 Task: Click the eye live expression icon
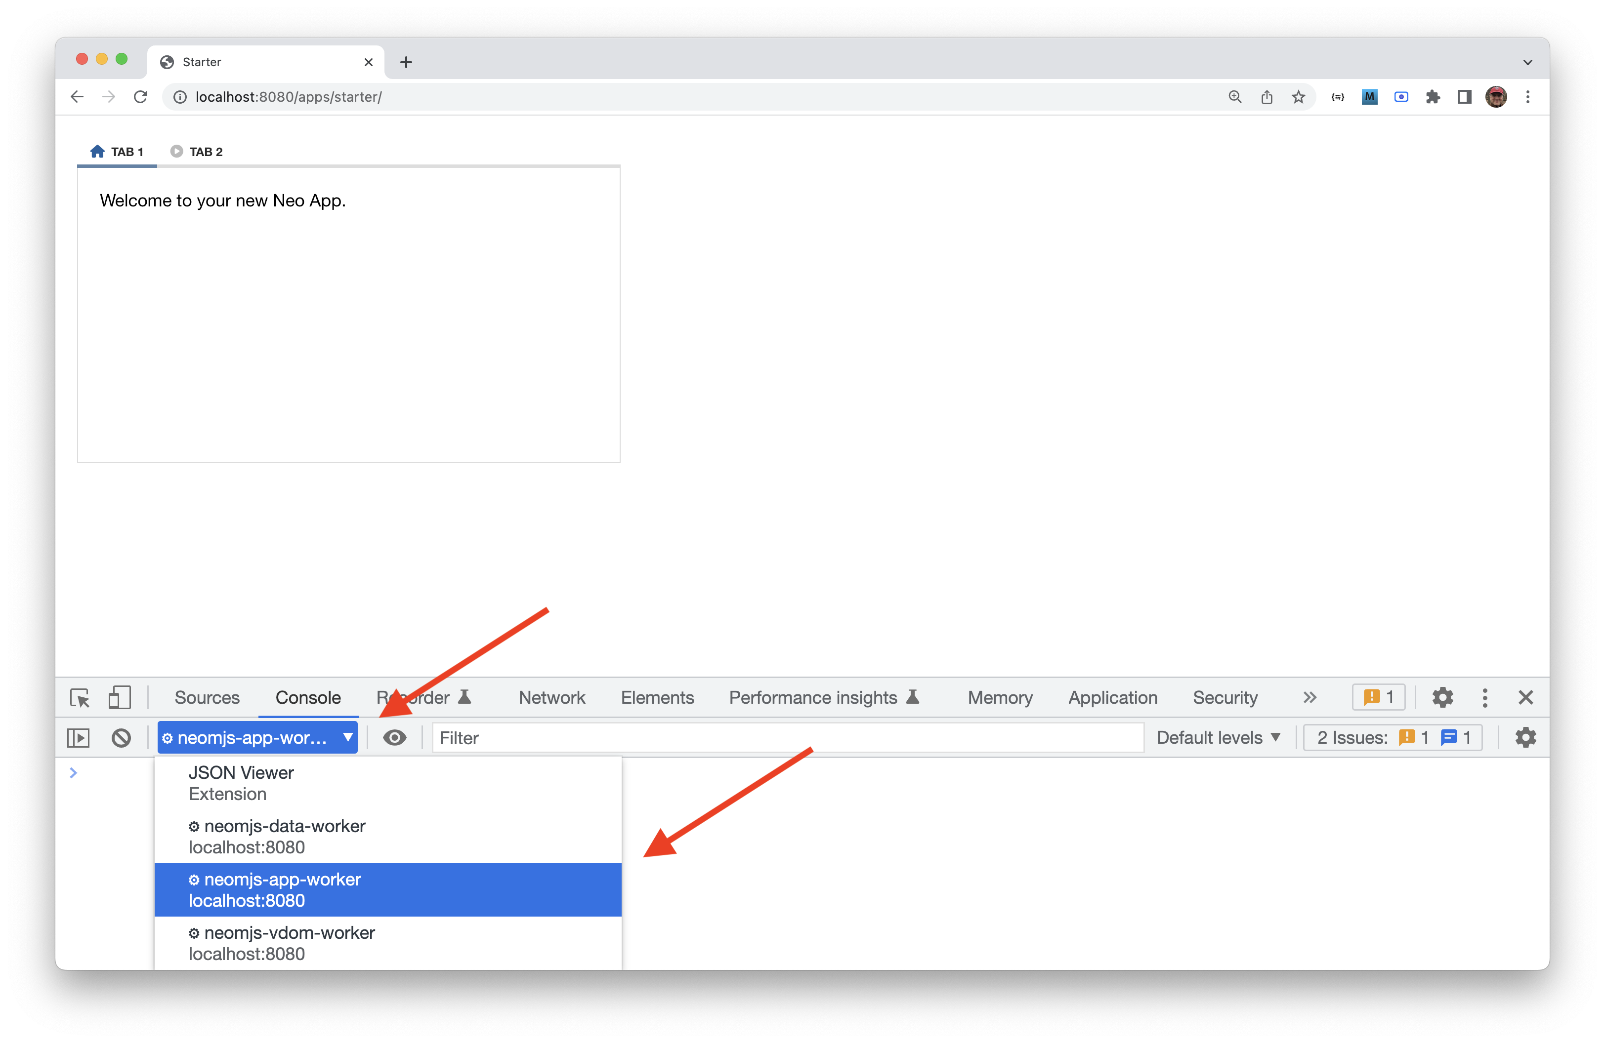(394, 738)
